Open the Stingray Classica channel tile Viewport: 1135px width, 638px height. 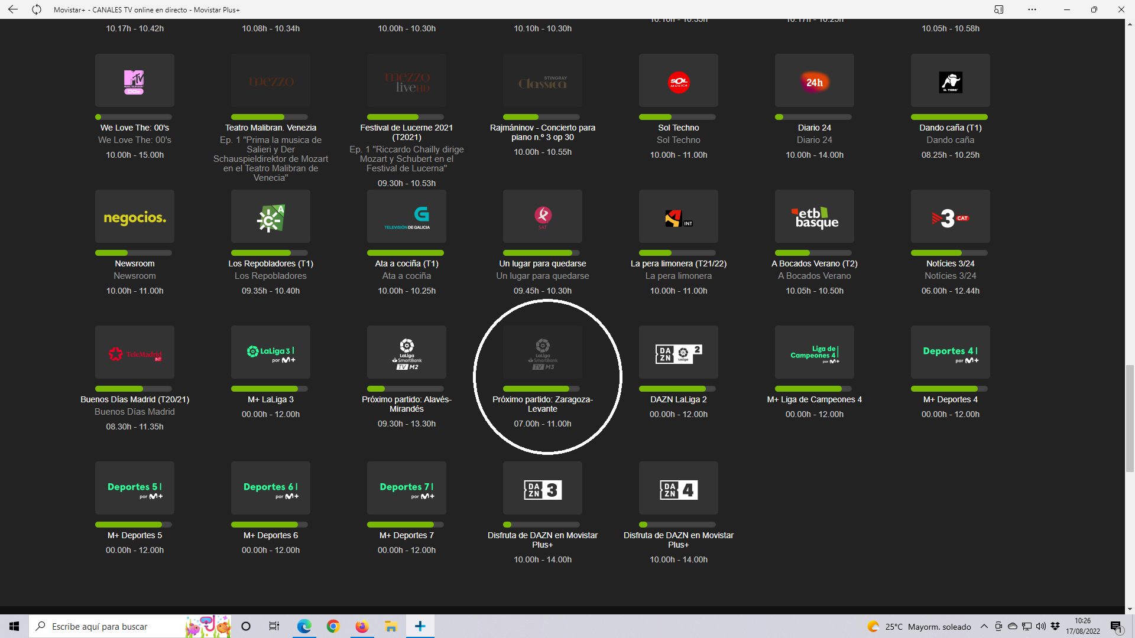(x=543, y=80)
